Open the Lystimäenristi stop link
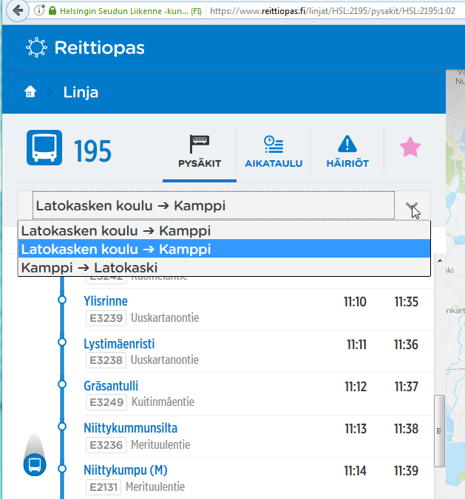The height and width of the screenshot is (499, 465). [x=119, y=344]
